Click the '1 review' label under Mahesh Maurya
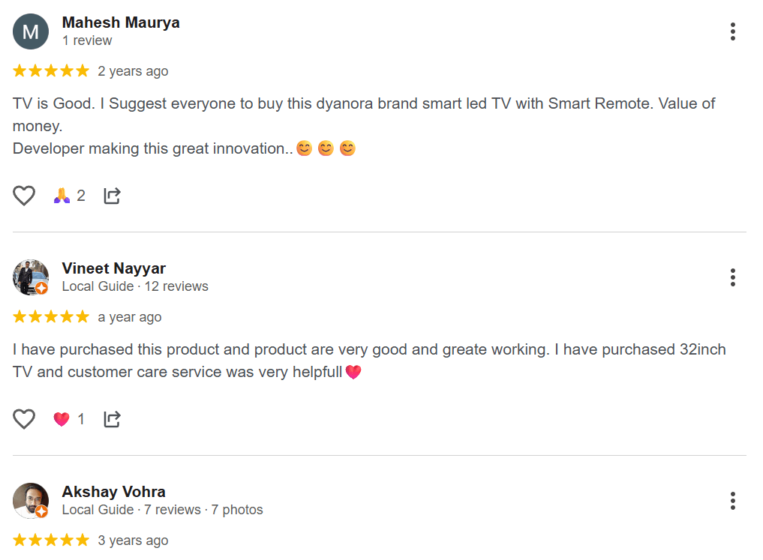The width and height of the screenshot is (763, 560). point(87,40)
